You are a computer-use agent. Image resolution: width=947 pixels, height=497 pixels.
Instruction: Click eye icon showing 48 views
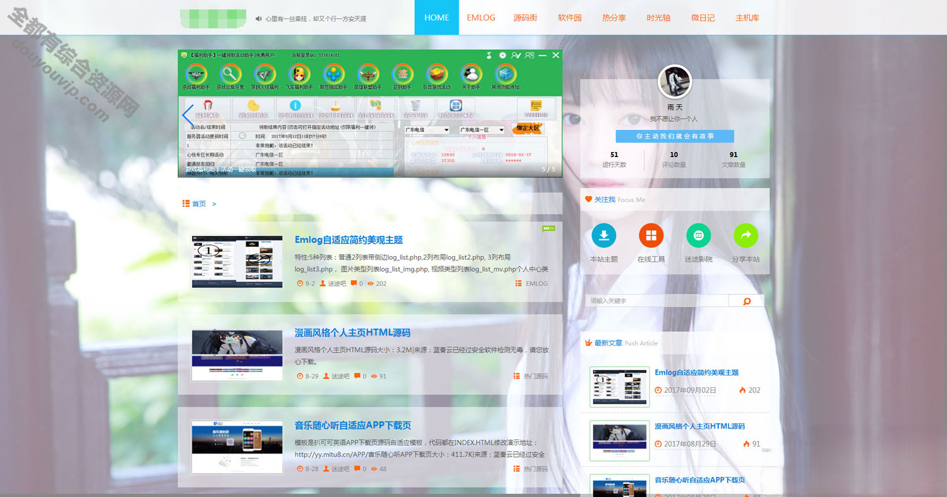coord(374,469)
